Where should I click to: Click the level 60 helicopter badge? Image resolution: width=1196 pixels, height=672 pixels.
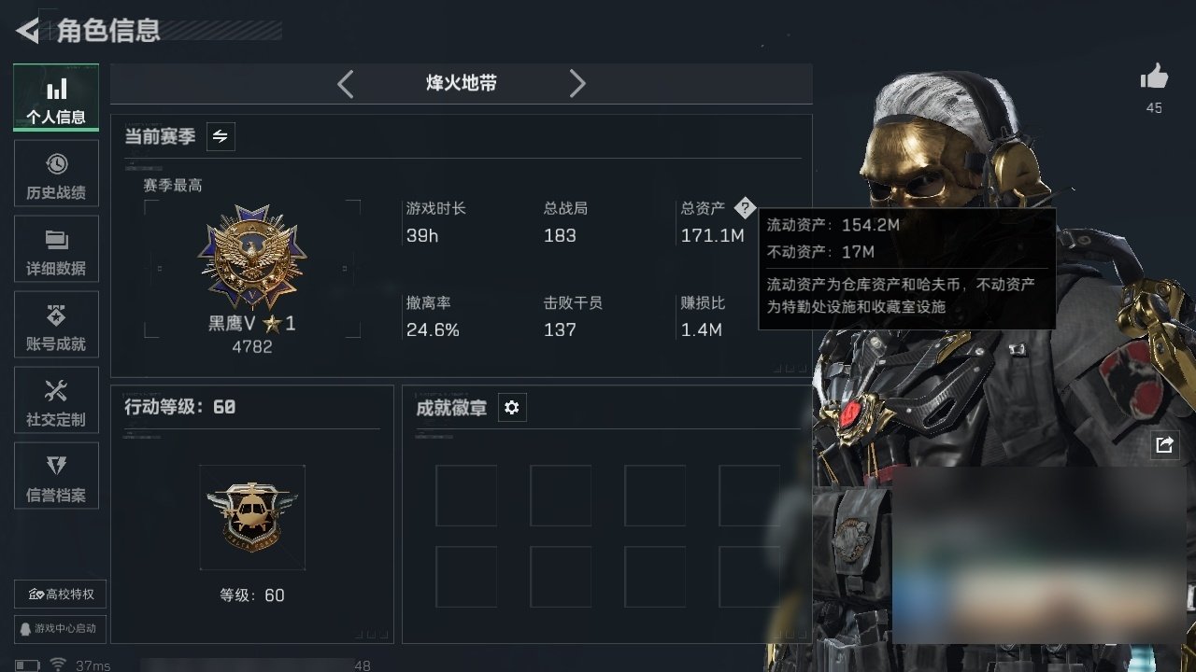pos(252,517)
